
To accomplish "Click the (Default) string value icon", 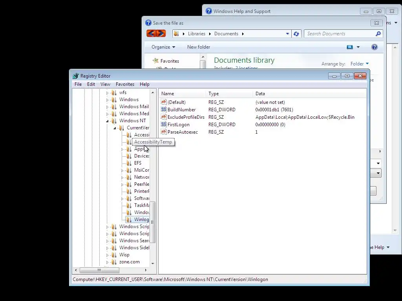I will pyautogui.click(x=164, y=102).
